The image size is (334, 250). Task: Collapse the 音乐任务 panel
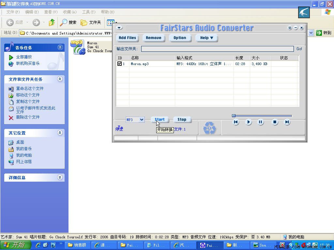click(x=60, y=48)
